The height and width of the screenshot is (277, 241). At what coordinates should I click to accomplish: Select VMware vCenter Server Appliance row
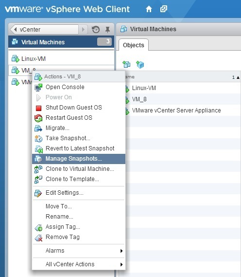(183, 111)
